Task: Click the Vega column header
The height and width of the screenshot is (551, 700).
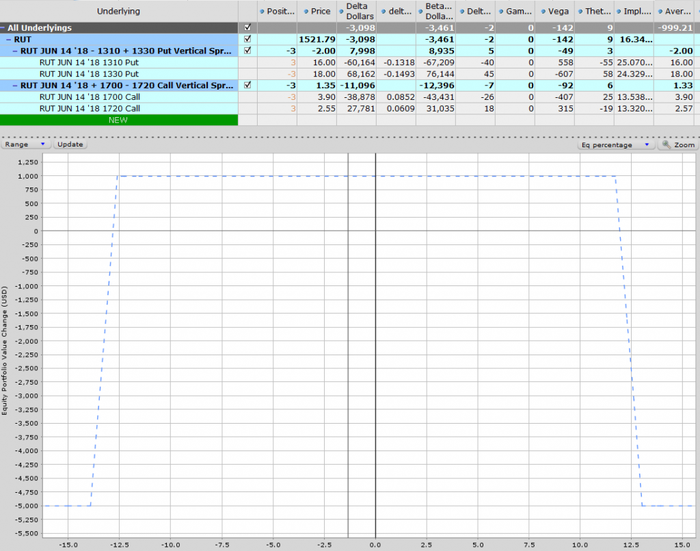Action: point(557,11)
